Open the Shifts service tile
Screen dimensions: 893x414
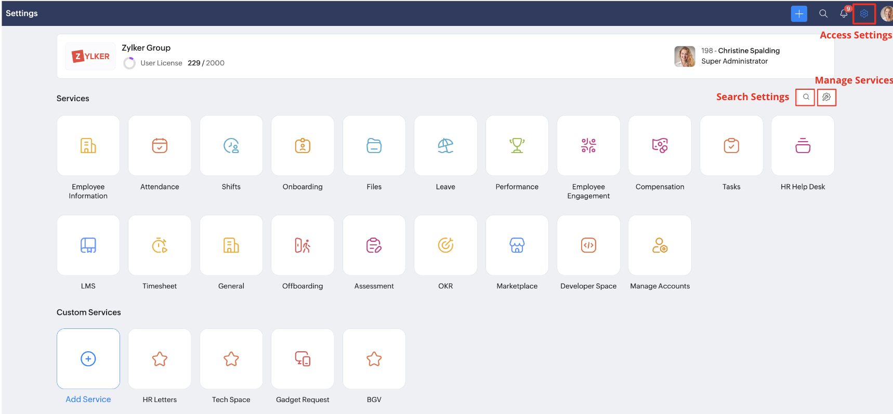coord(231,146)
